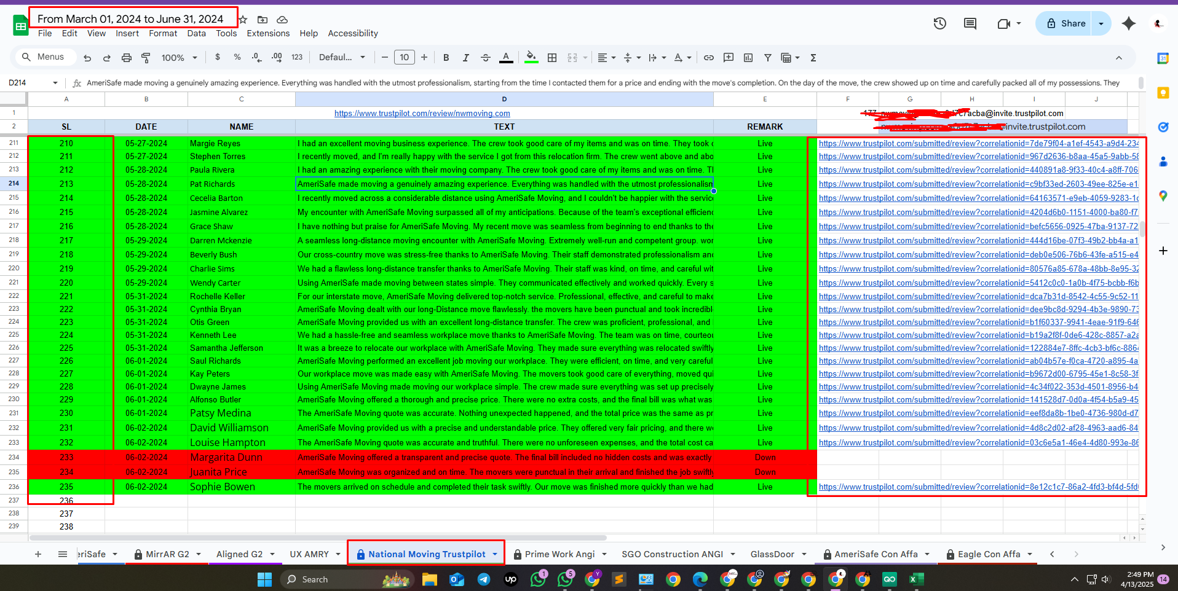Open the trustpilot.com/review/nwmoving.com link
Image resolution: width=1178 pixels, height=591 pixels.
422,113
